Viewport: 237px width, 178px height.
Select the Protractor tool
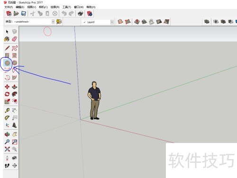(7, 118)
